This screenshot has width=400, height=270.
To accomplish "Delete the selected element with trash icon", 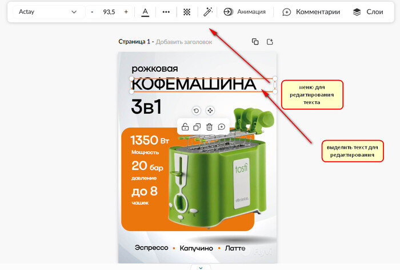I will (x=209, y=127).
